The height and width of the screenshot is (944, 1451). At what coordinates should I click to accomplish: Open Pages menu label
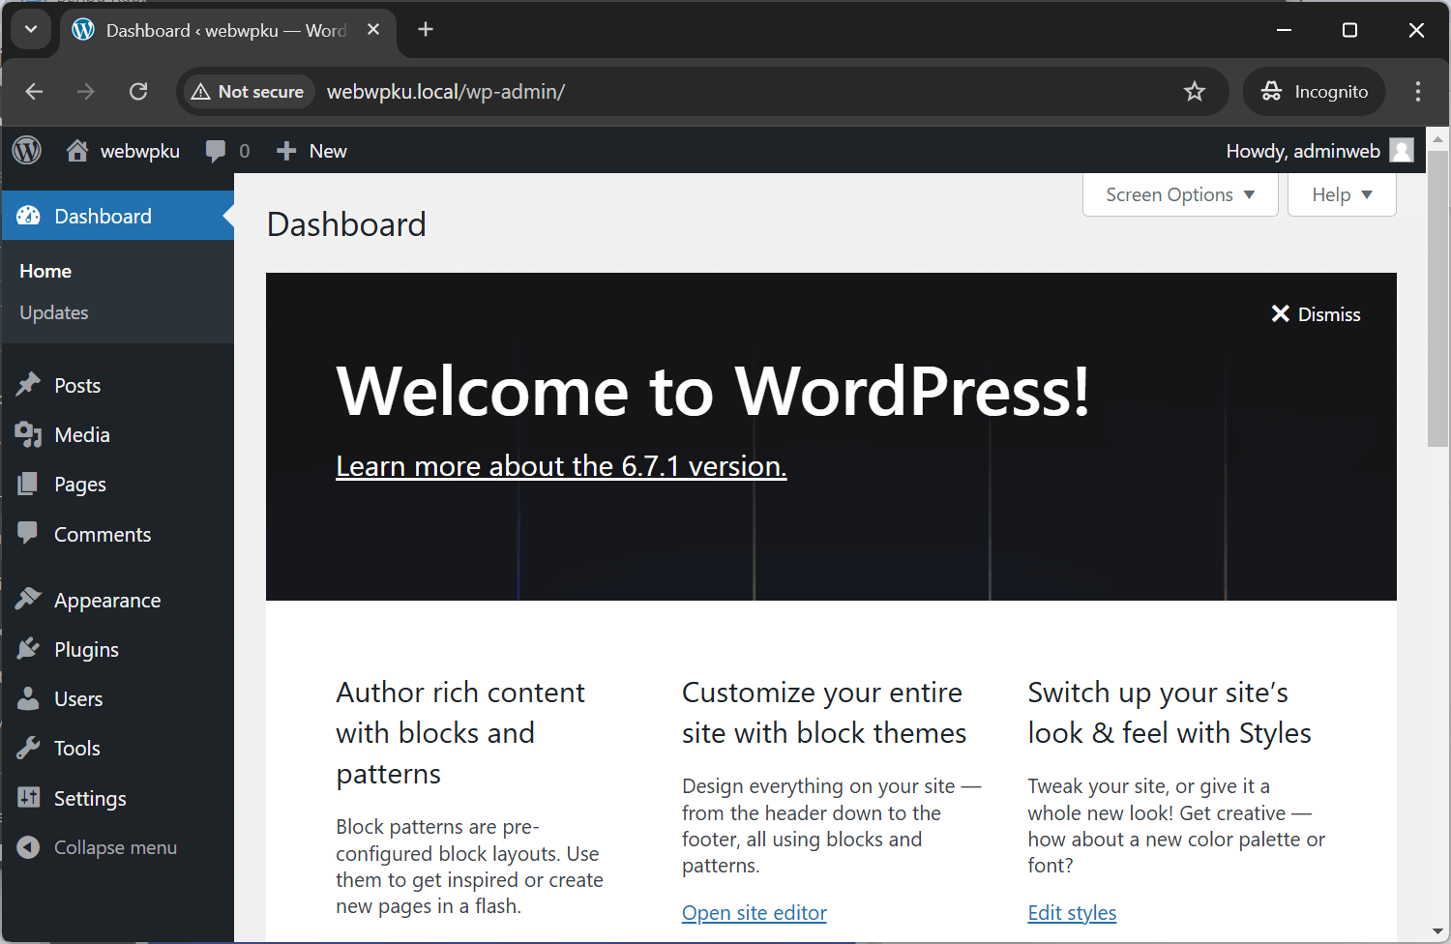pyautogui.click(x=80, y=485)
